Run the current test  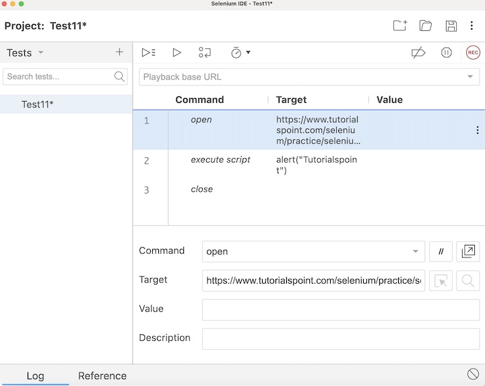pos(176,52)
